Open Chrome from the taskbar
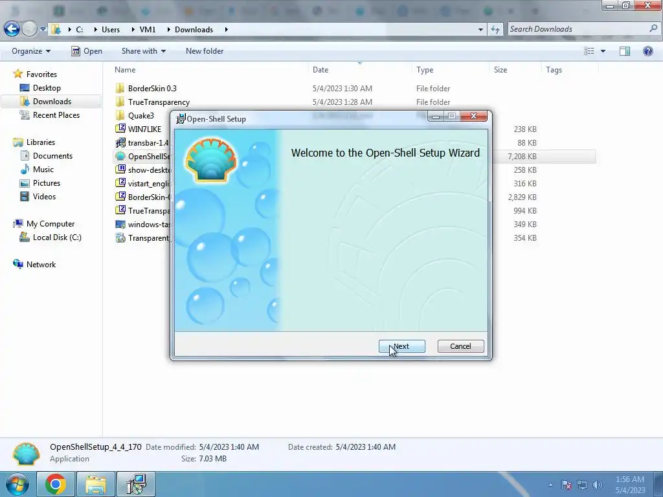Screen dimensions: 663x497 click(x=56, y=484)
